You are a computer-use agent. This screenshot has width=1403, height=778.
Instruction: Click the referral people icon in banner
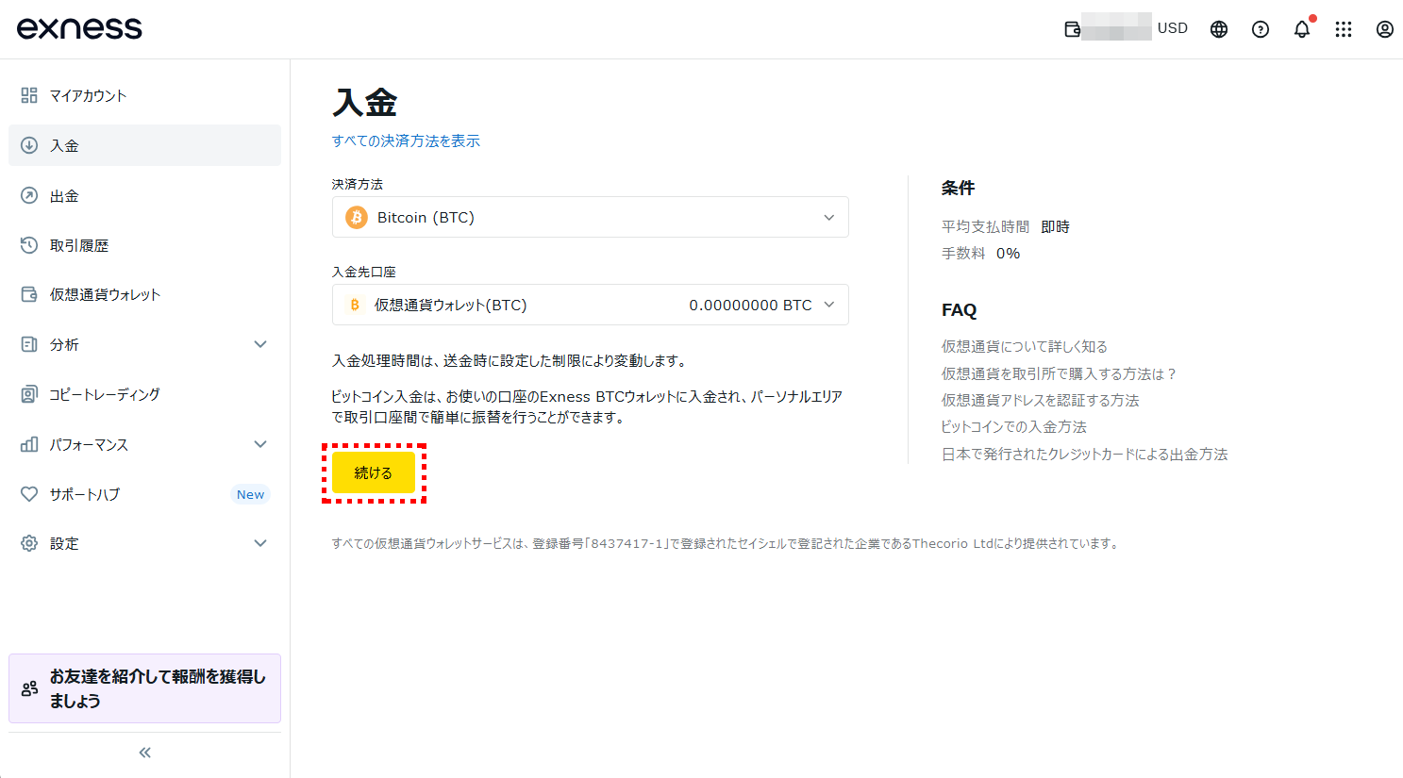(x=30, y=688)
